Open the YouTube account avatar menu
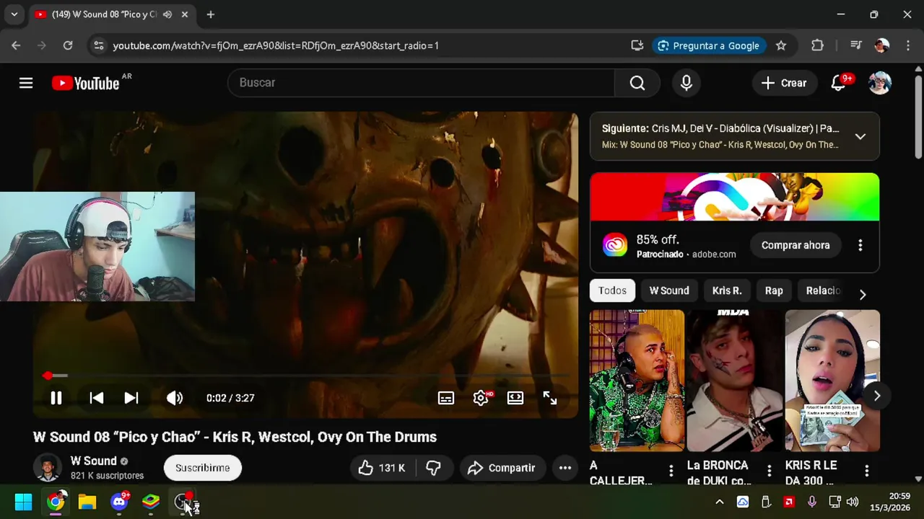Viewport: 924px width, 519px height. [879, 83]
